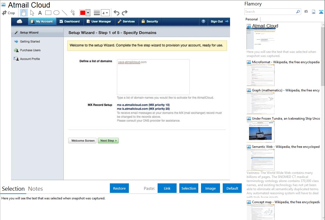Activate the Crop tool
The image size is (325, 220).
pyautogui.click(x=8, y=13)
